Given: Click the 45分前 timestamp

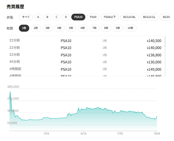Looking at the screenshot, I should 15,62.
